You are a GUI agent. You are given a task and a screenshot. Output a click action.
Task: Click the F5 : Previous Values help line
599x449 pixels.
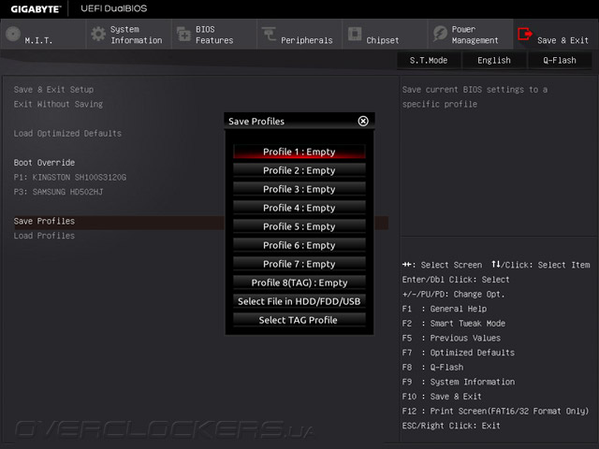[x=451, y=338]
